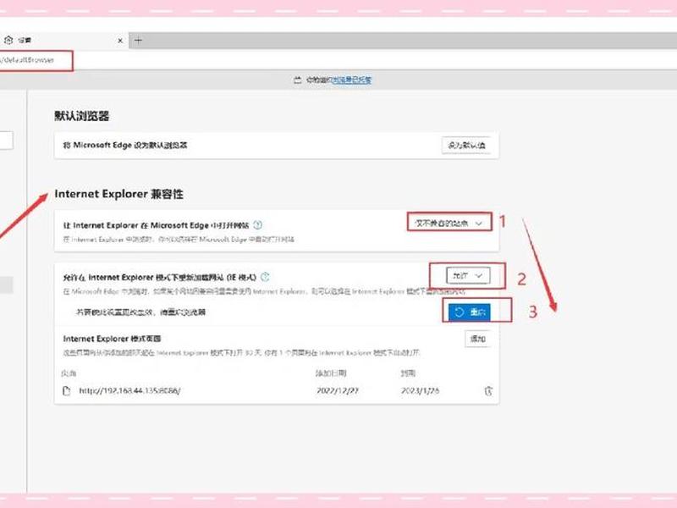The height and width of the screenshot is (508, 677).
Task: Click the added date 2022/12/27
Action: click(x=337, y=391)
